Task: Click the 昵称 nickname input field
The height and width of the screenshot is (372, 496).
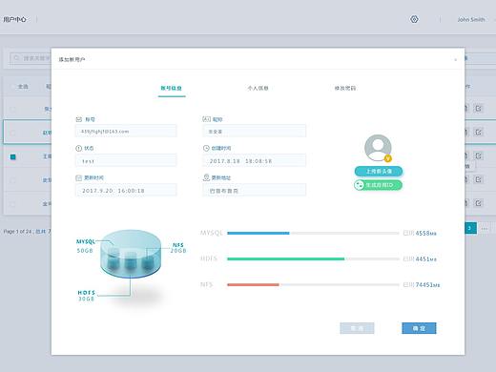Action: [255, 131]
